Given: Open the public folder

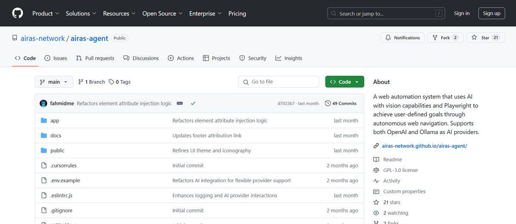Looking at the screenshot, I should (x=57, y=150).
